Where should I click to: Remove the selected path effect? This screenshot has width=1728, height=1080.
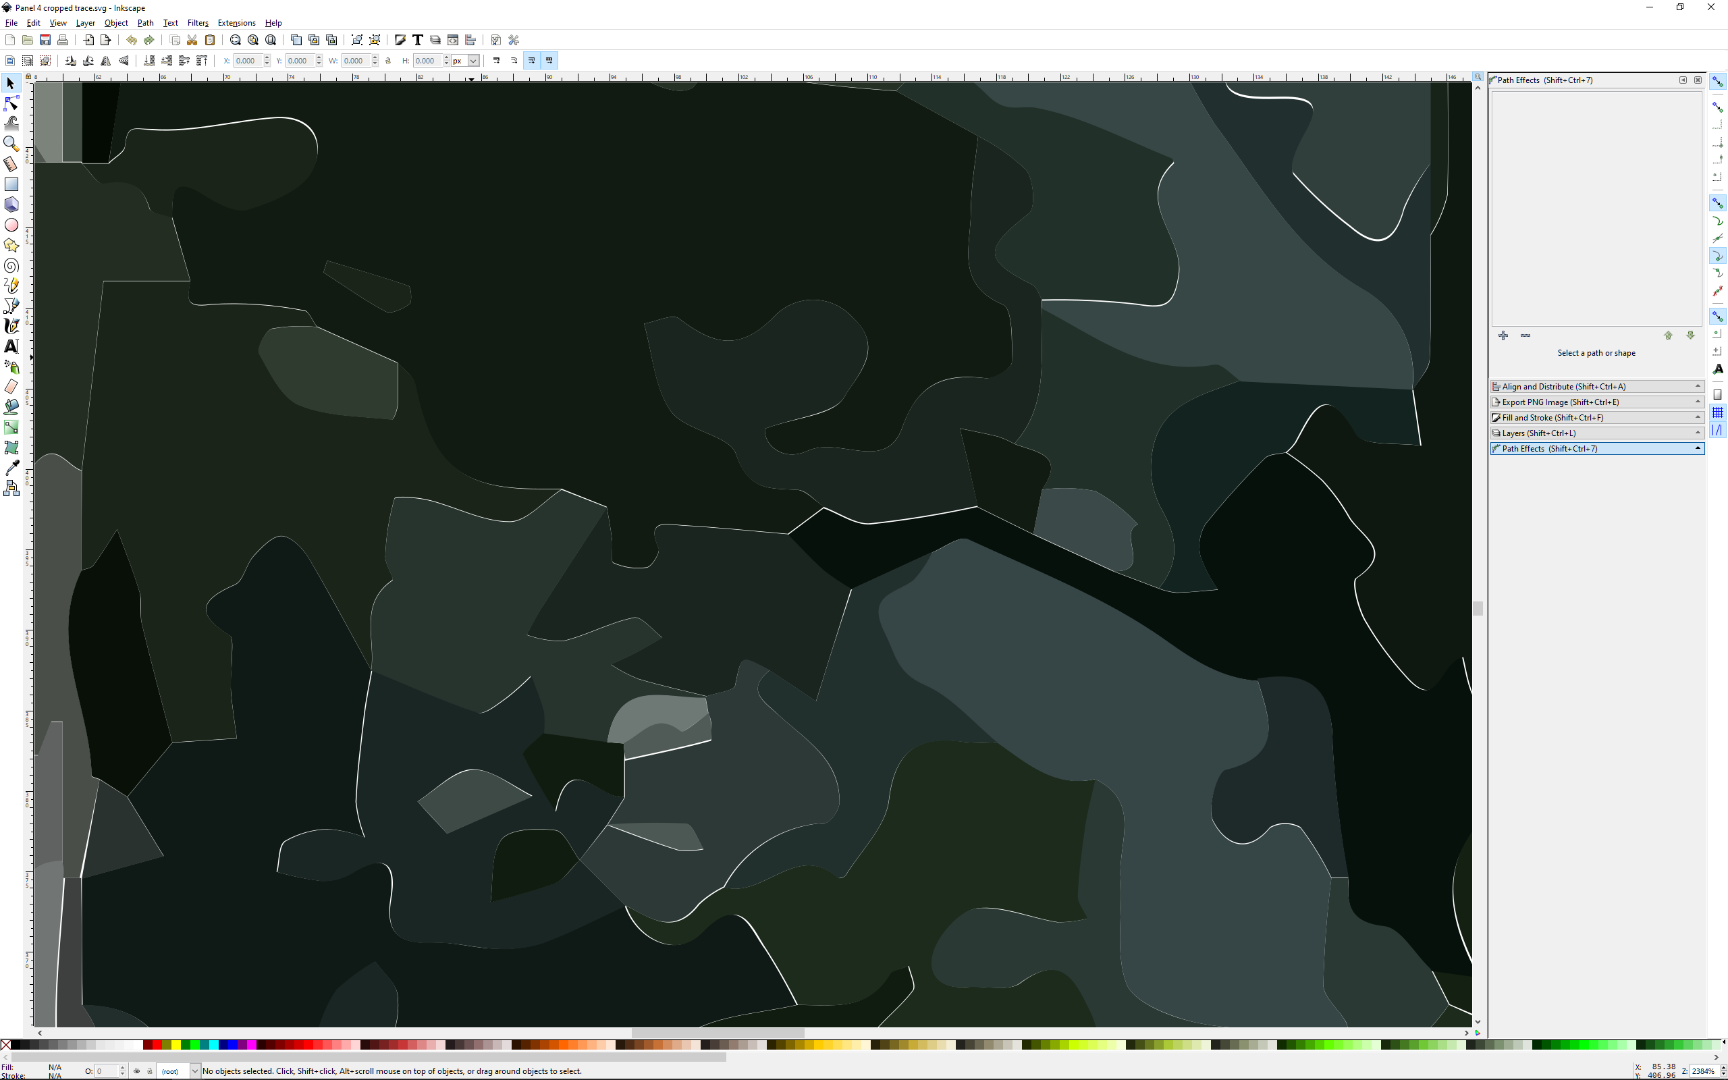[x=1527, y=335]
